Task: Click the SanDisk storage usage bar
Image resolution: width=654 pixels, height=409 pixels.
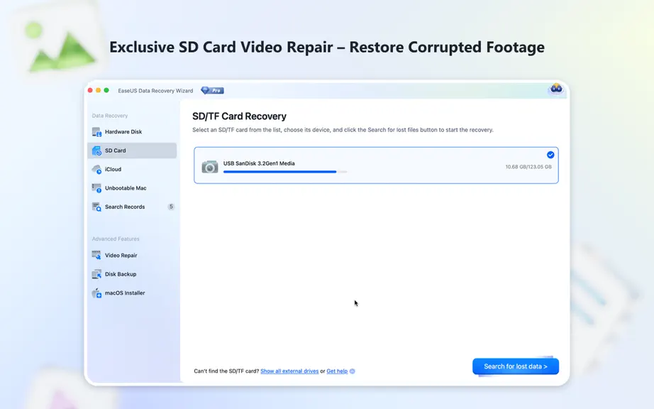Action: [x=285, y=172]
